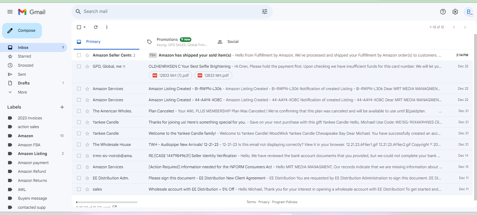This screenshot has height=215, width=477.
Task: Check the INFORM Consumers Act email checkbox
Action: [79, 167]
